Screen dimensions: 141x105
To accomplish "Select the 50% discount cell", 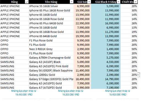I will point(129,49).
